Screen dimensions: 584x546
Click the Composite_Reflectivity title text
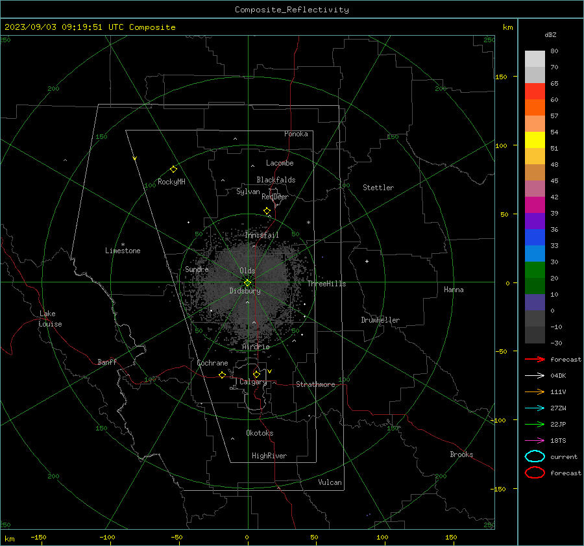292,10
